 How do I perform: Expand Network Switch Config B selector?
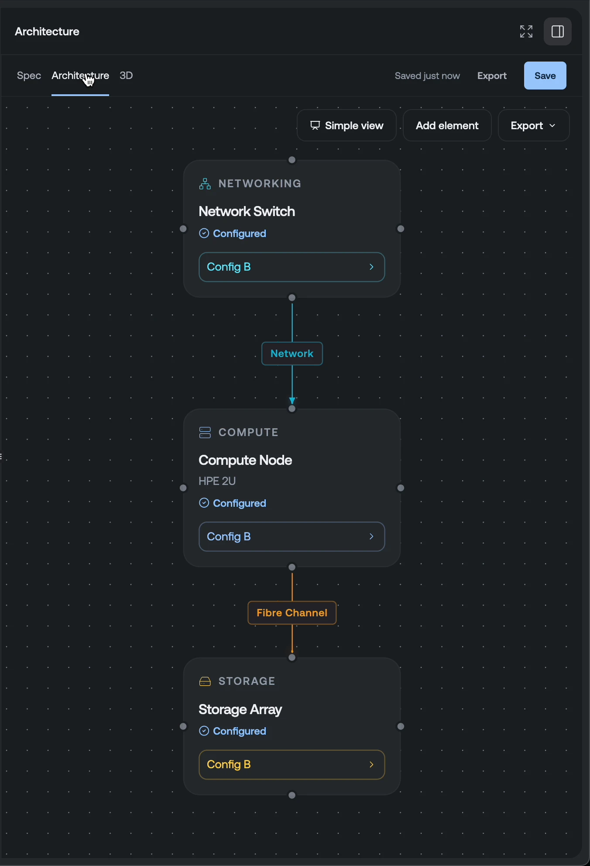coord(292,267)
